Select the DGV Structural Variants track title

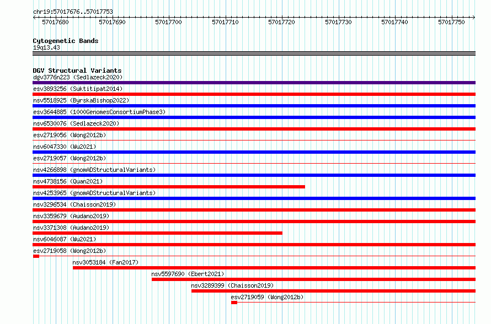(77, 71)
